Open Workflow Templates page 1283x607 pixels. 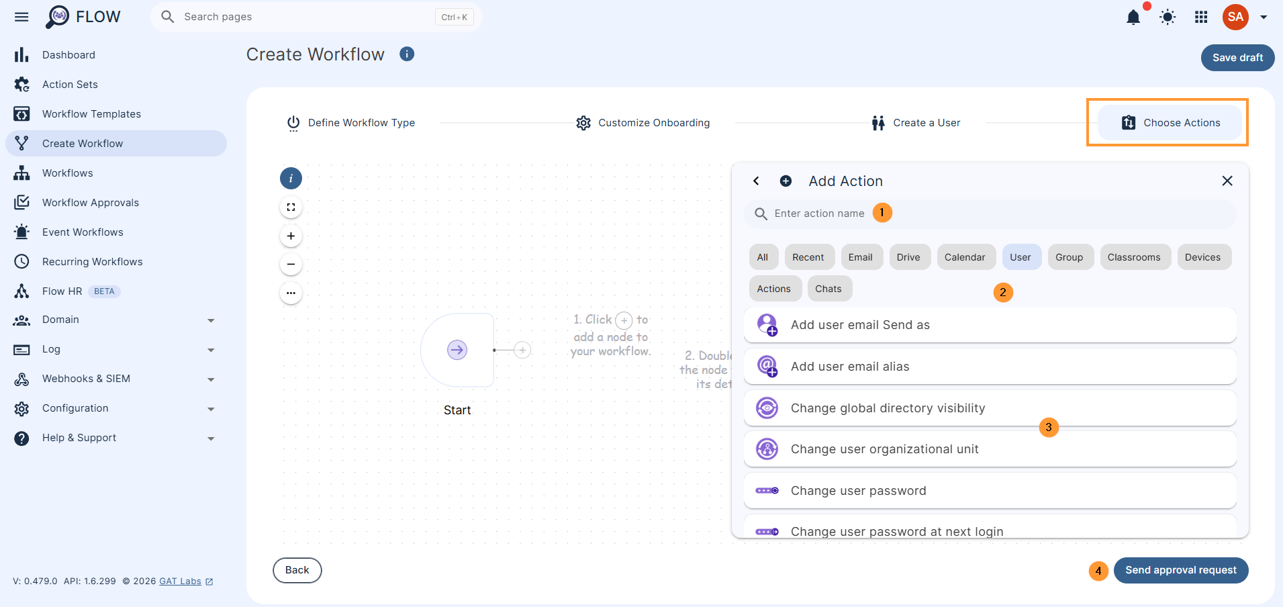tap(116, 114)
